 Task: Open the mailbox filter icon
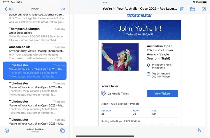[7, 130]
